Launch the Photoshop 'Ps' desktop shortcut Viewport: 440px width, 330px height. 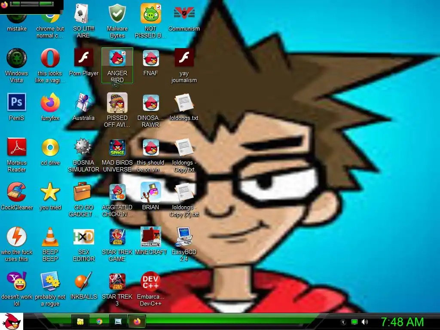(17, 107)
